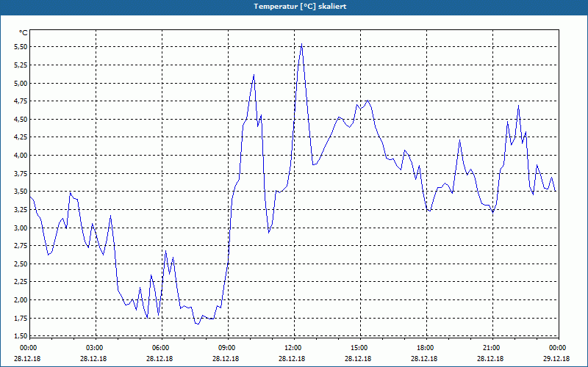Click the chart title 'Temperatur [°C] skaliert'

click(x=300, y=7)
